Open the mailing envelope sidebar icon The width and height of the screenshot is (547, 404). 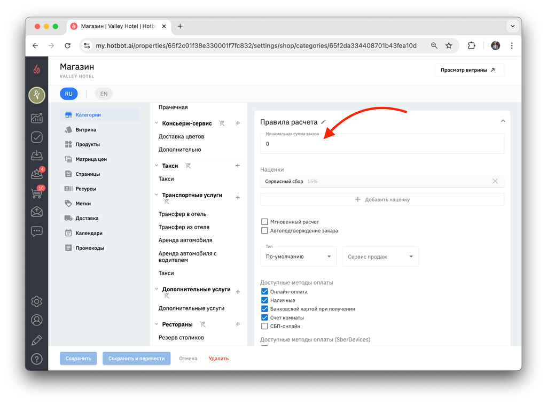[x=37, y=212]
